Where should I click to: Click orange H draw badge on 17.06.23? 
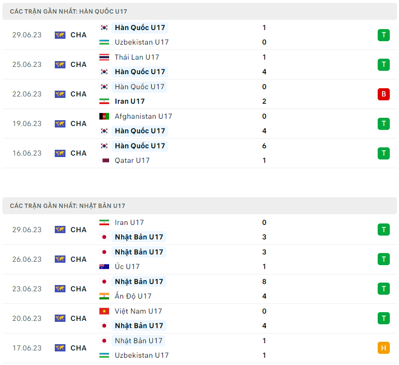383,348
